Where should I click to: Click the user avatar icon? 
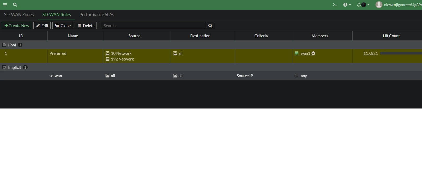click(379, 5)
